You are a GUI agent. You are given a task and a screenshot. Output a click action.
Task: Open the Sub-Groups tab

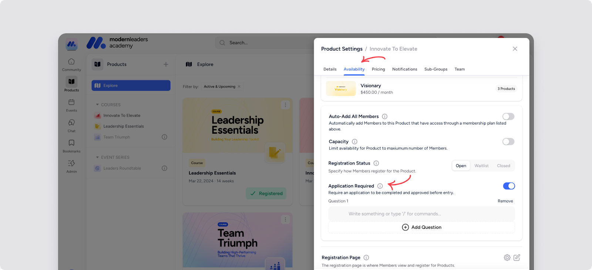pos(436,69)
